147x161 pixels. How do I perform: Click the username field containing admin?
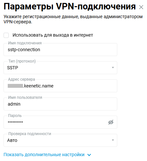[x=60, y=104]
